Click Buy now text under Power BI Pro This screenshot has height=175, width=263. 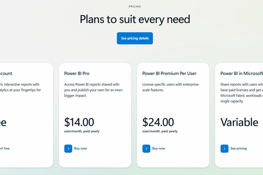81,148
